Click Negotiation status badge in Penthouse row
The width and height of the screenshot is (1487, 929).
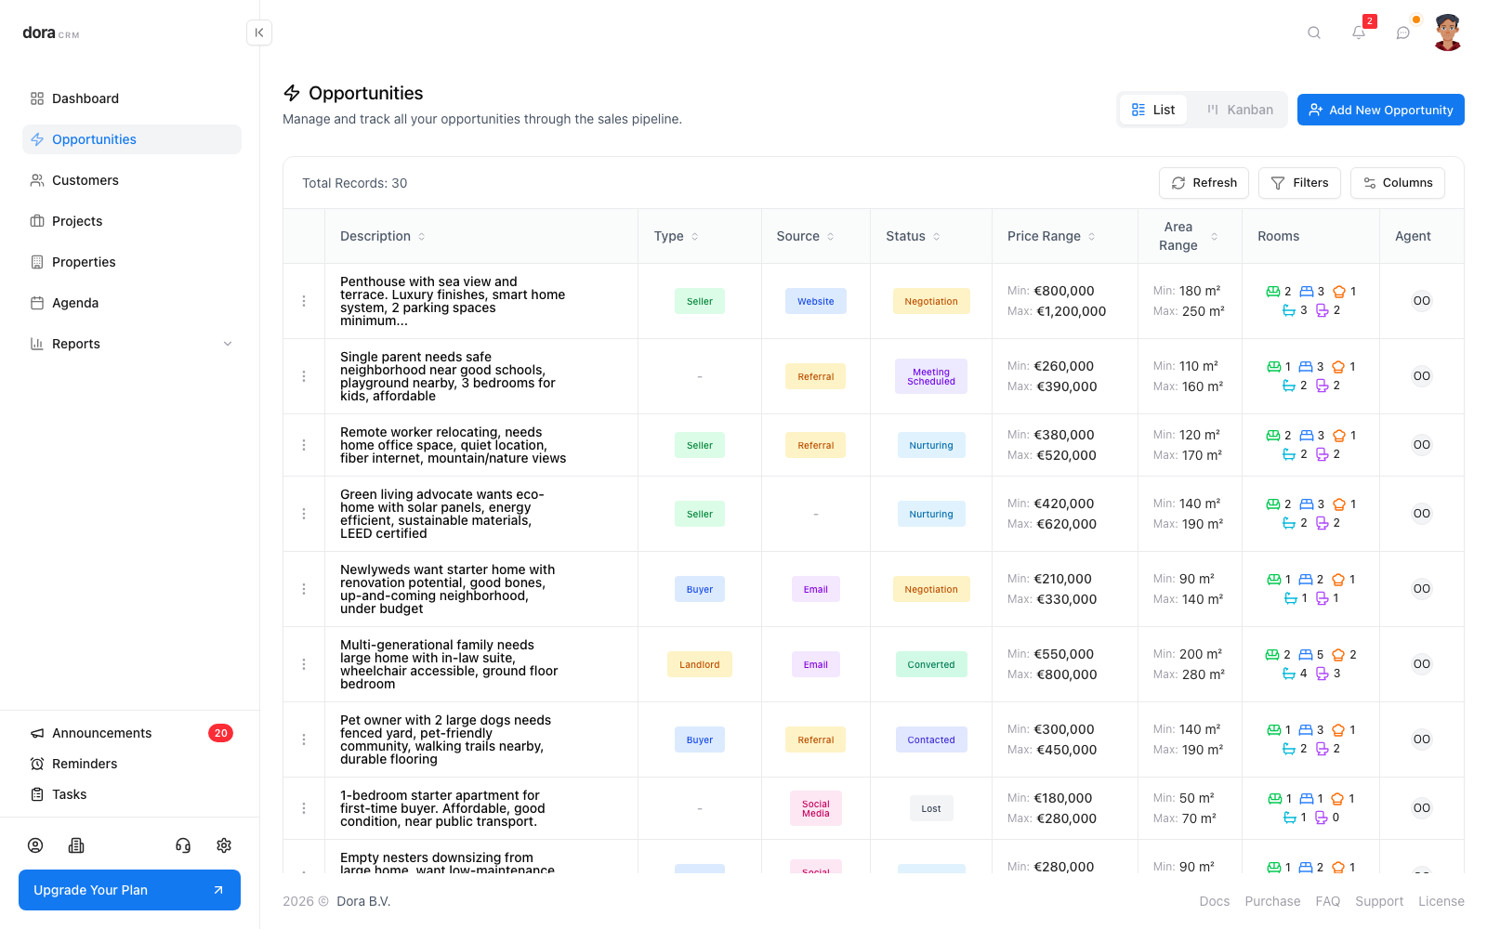(x=931, y=301)
